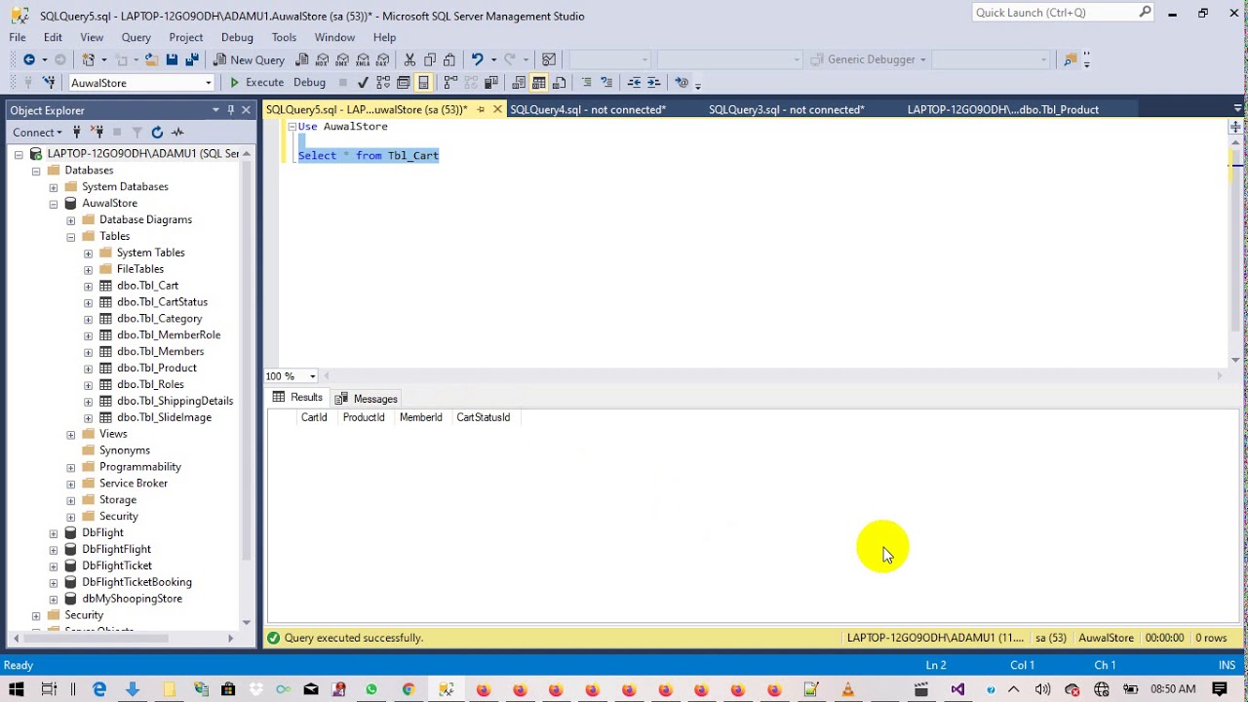Expand the Programmability folder

pyautogui.click(x=71, y=468)
